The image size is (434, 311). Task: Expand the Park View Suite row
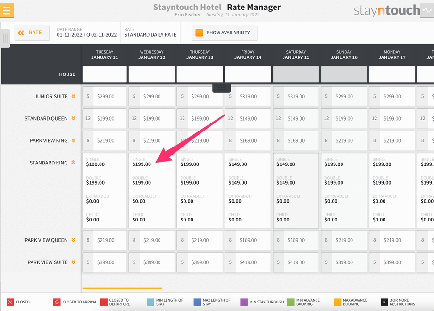(x=73, y=262)
